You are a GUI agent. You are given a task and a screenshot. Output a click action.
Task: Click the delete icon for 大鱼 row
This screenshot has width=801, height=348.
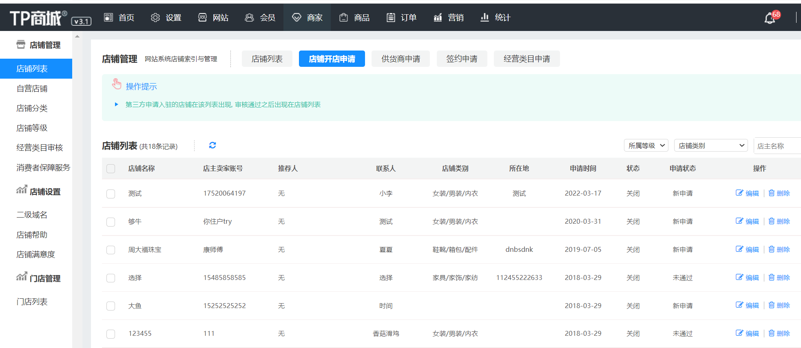pyautogui.click(x=771, y=305)
